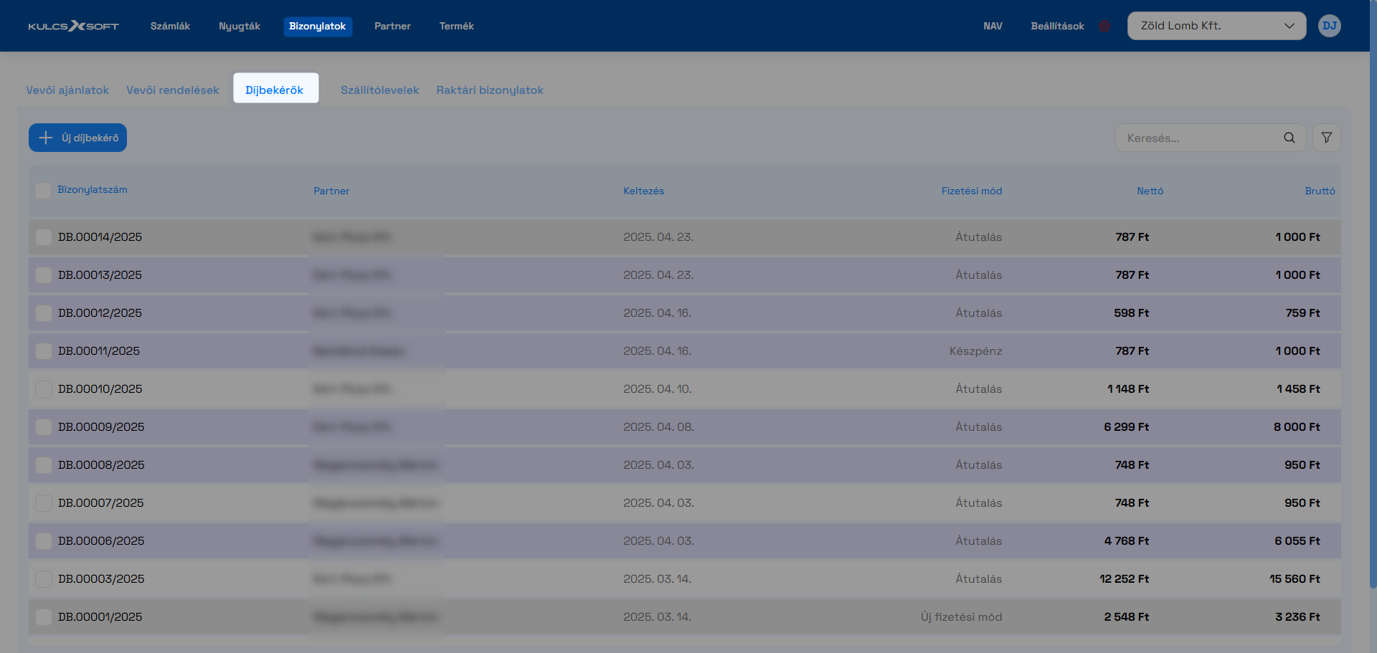Open document DB.00009/2025
Viewport: 1377px width, 653px height.
[x=101, y=427]
